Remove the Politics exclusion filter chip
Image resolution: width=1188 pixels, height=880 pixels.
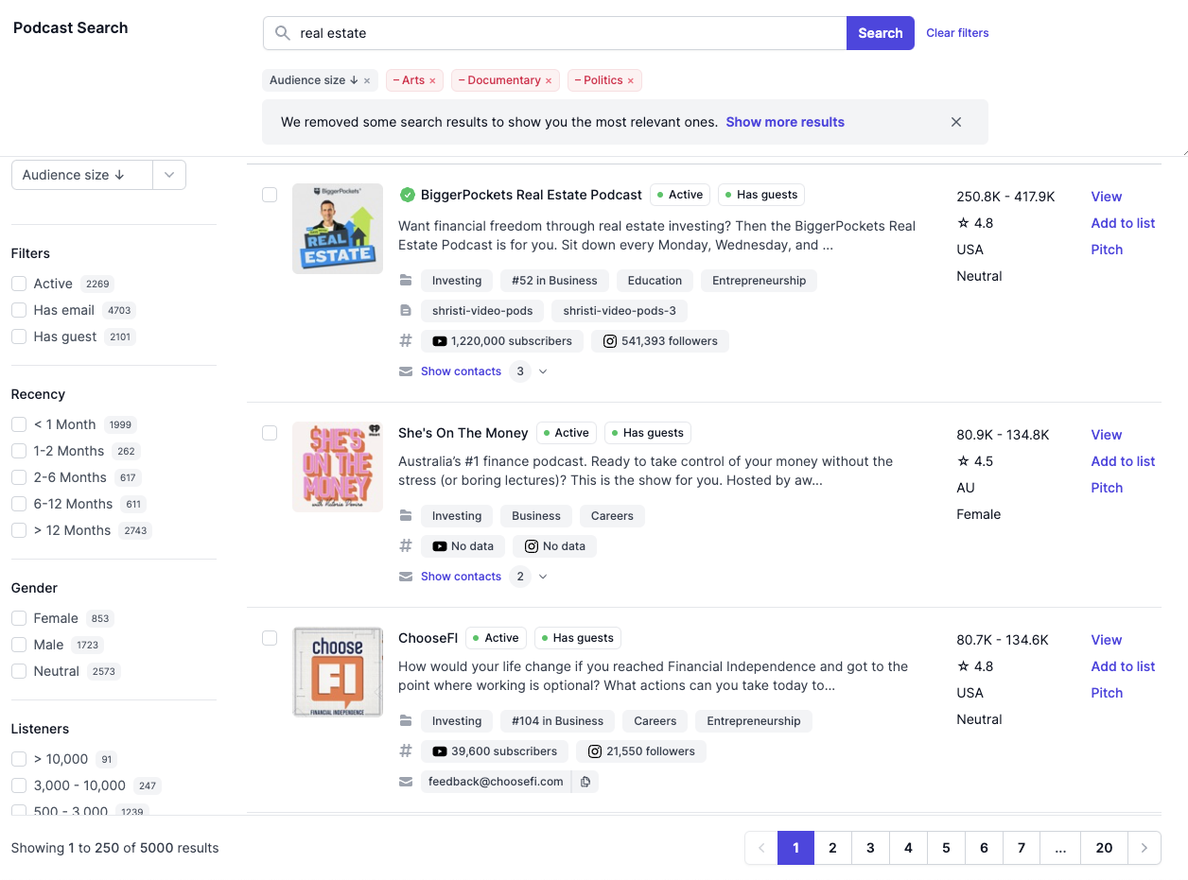(630, 81)
